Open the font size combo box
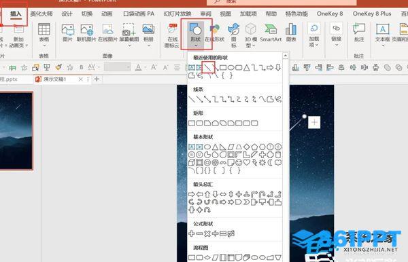408x262 pixels. [118, 67]
